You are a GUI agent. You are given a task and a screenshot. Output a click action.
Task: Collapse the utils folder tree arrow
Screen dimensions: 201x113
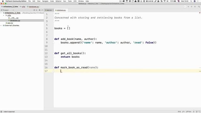click(x=4, y=15)
